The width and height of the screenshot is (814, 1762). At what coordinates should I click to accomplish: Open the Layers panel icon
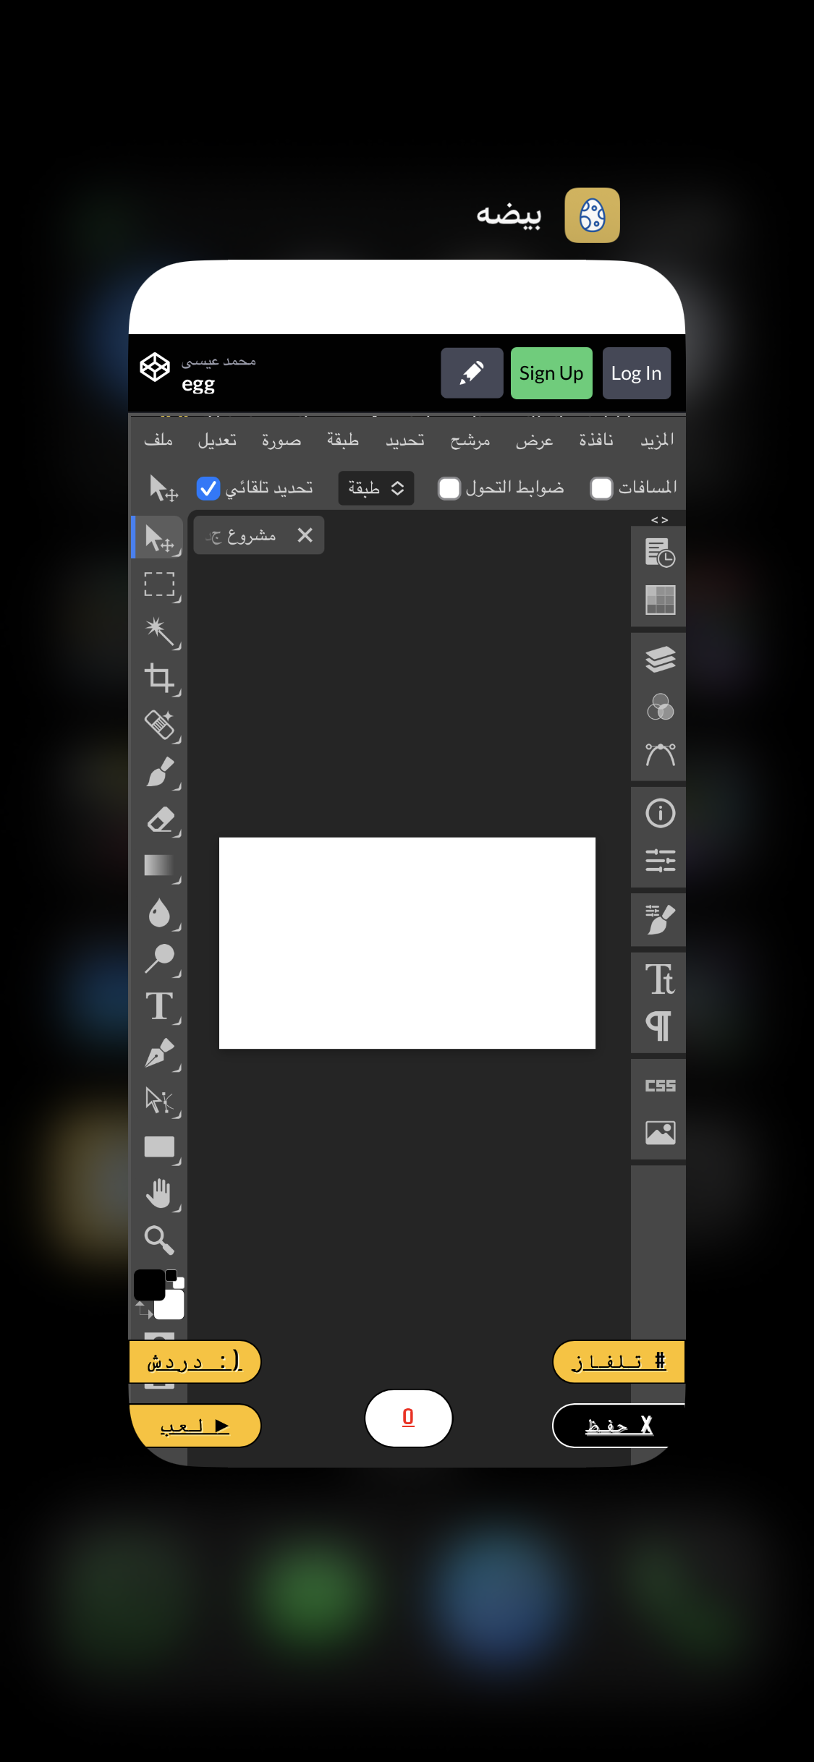[x=660, y=659]
